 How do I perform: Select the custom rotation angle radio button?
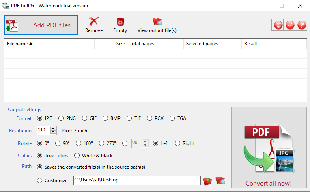click(x=125, y=143)
